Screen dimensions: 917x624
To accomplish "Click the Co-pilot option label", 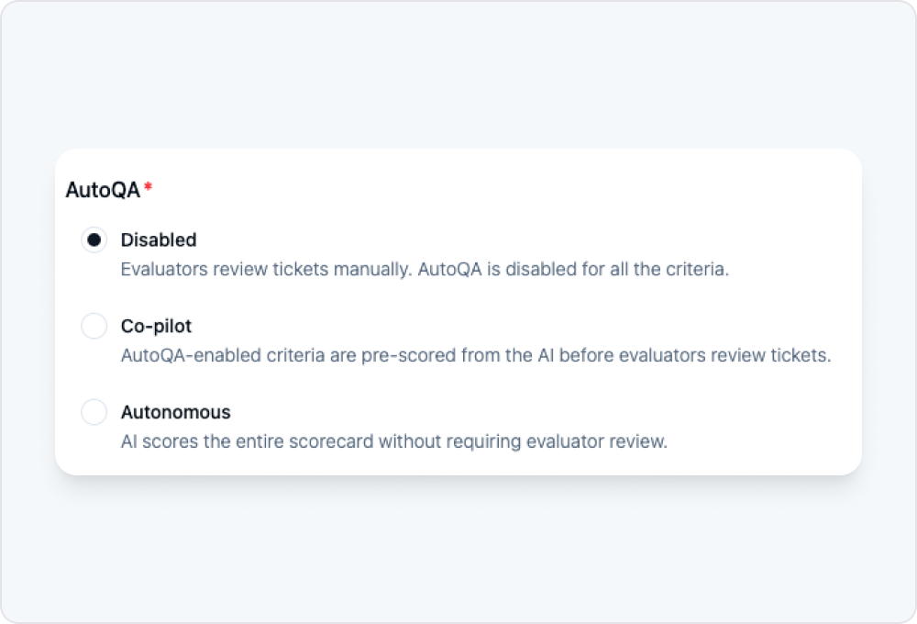I will (x=156, y=326).
